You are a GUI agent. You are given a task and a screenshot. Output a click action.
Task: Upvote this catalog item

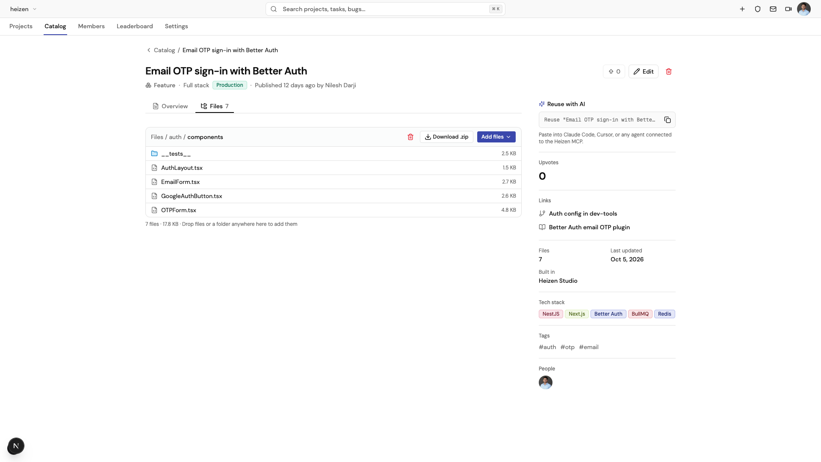[614, 71]
